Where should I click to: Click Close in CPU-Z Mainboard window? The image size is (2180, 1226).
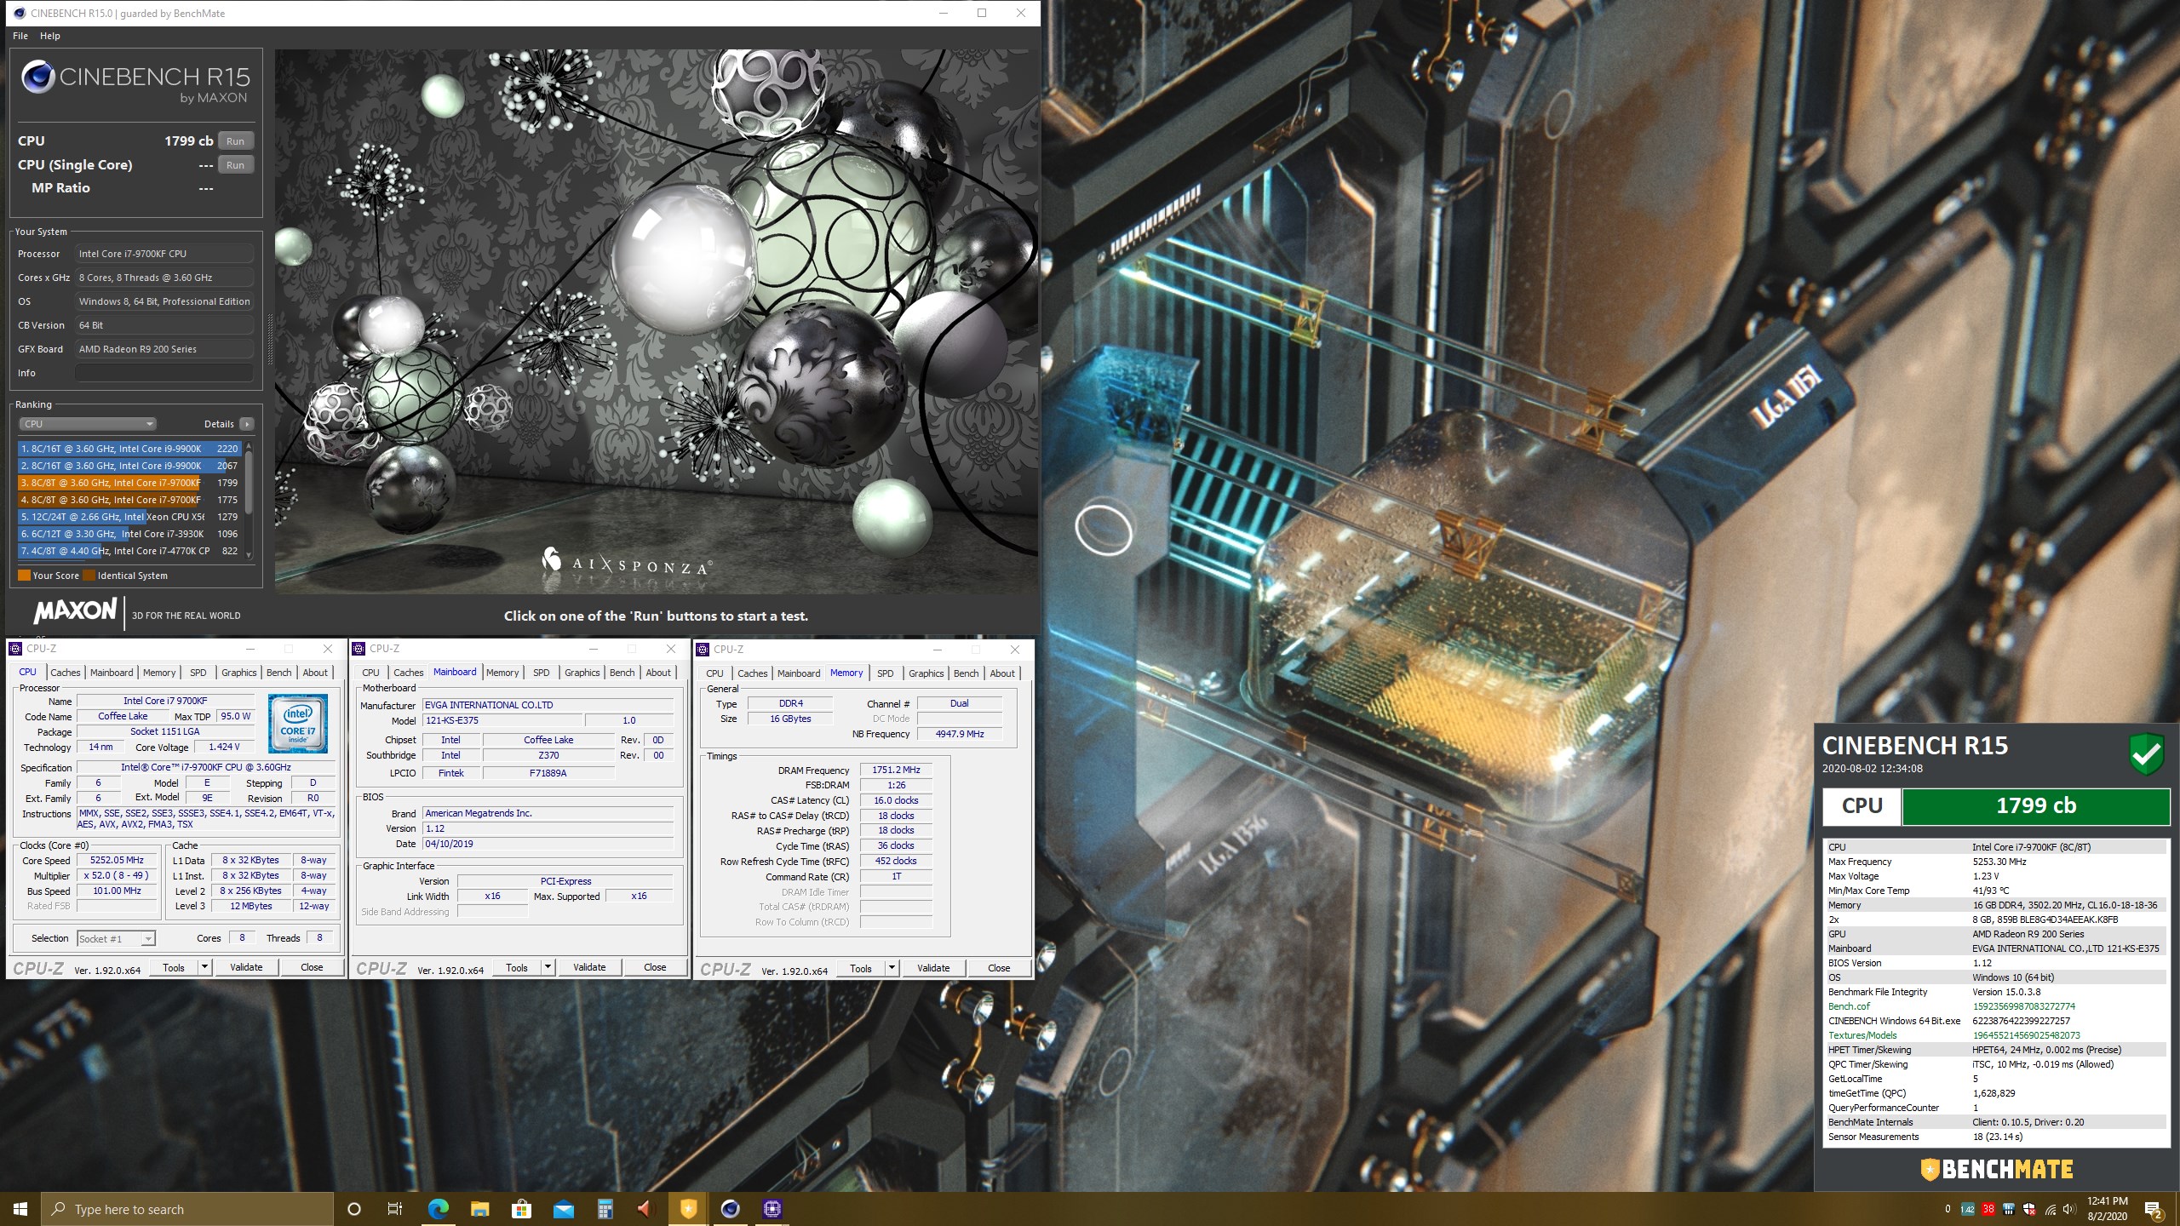coord(655,967)
